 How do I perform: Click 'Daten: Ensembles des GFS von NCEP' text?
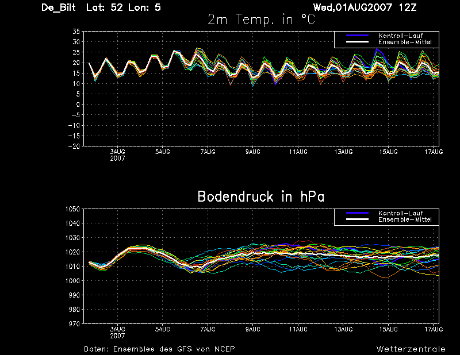(159, 349)
